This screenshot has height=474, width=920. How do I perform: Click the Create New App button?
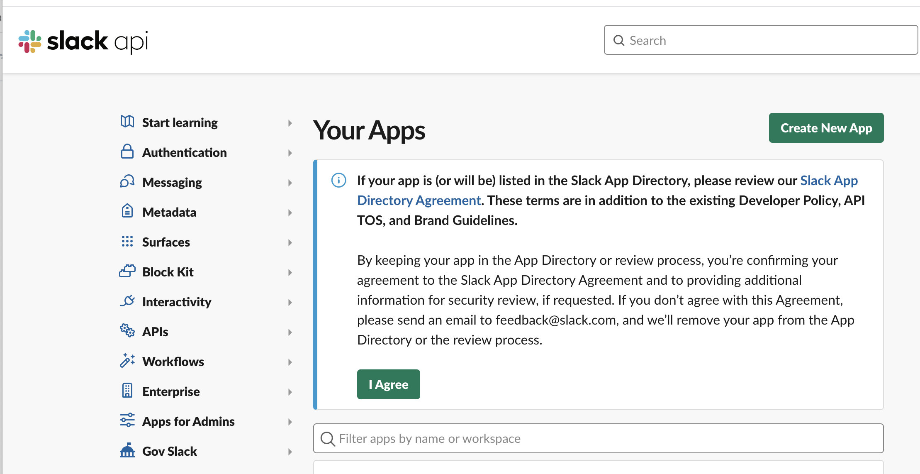(x=826, y=128)
